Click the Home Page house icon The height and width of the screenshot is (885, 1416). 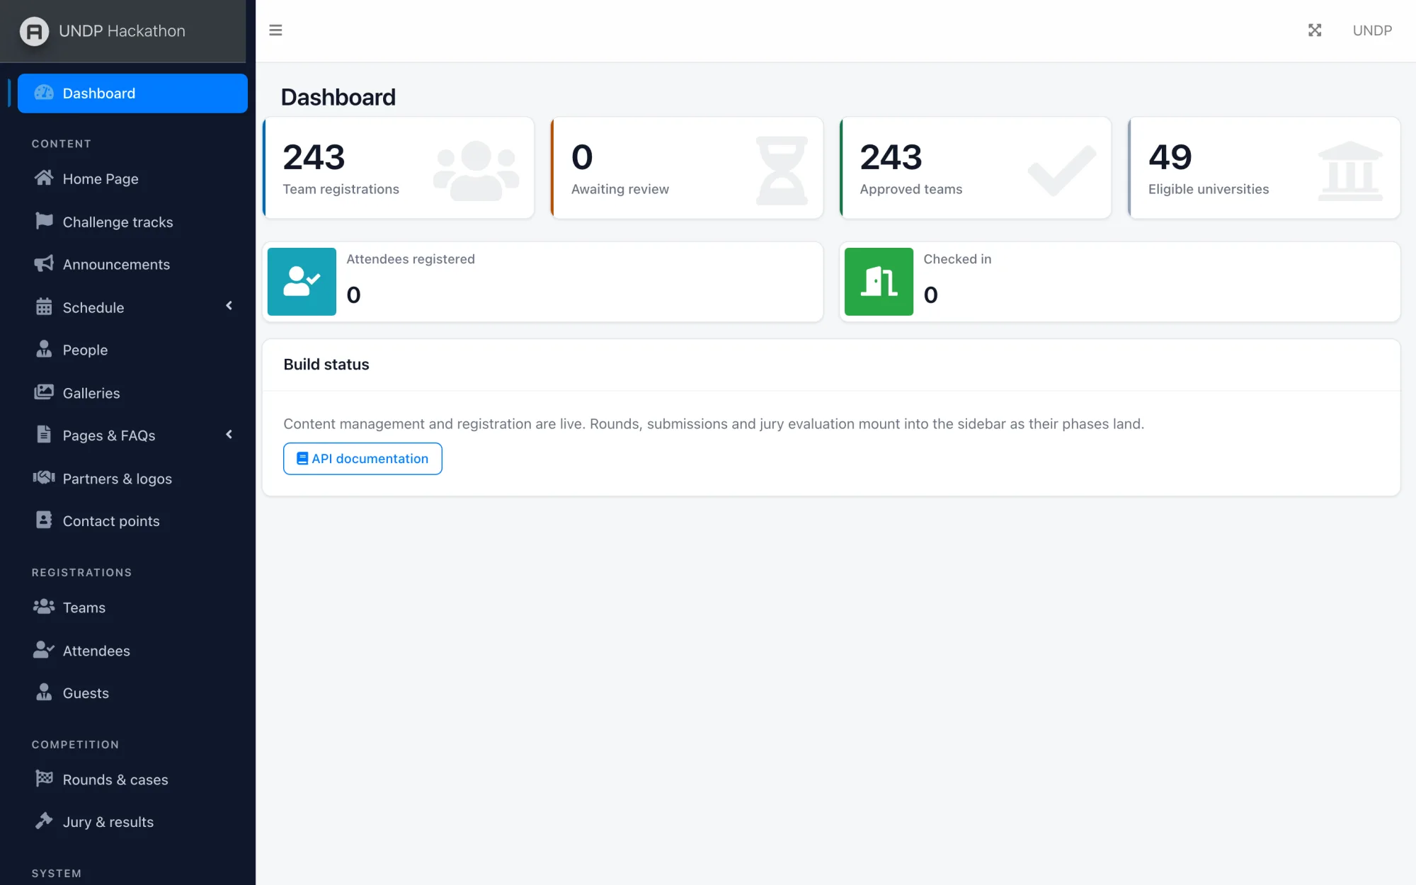pos(44,178)
